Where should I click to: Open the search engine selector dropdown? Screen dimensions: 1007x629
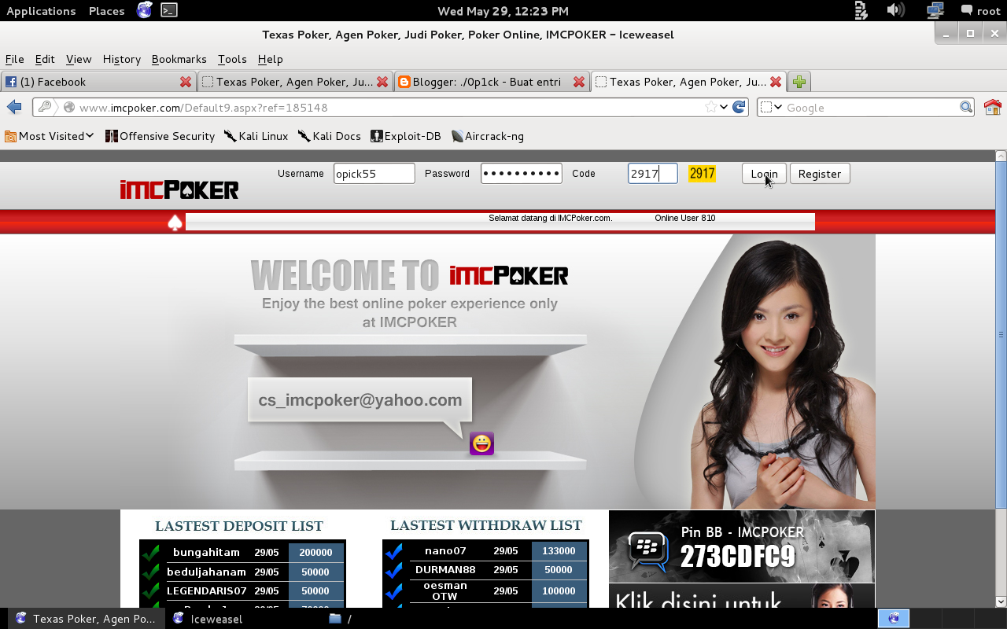771,107
